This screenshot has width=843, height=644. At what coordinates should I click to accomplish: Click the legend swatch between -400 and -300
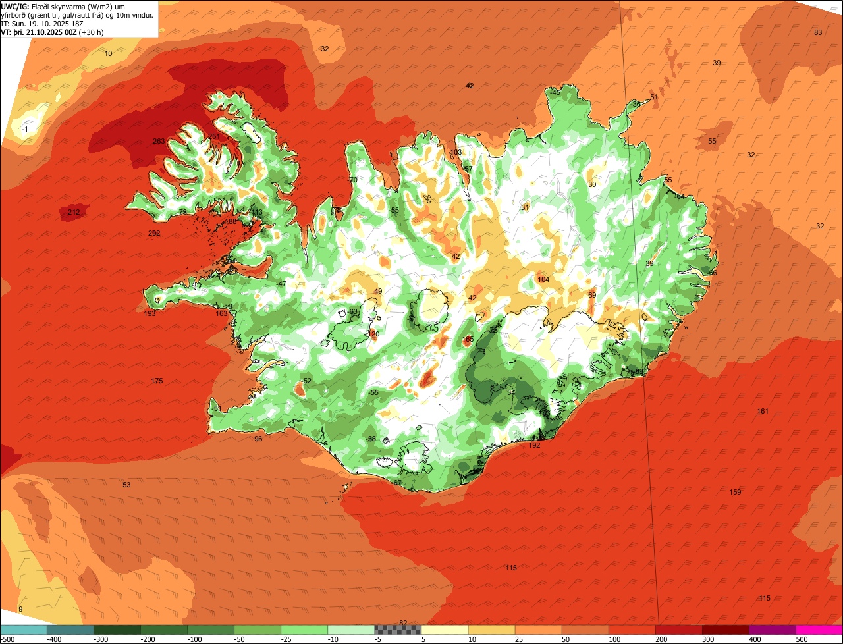coord(70,630)
